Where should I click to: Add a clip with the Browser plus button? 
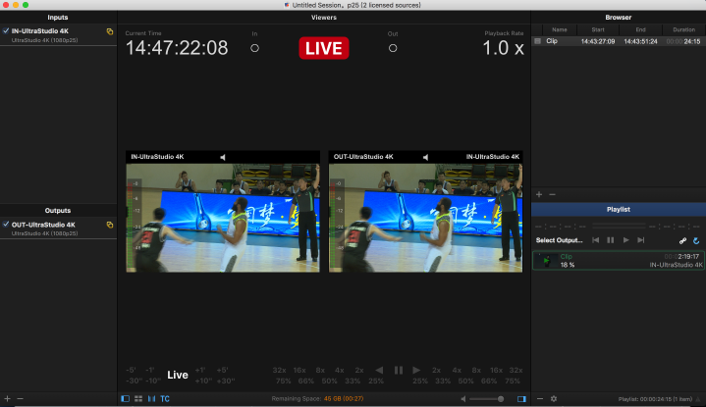tap(538, 195)
